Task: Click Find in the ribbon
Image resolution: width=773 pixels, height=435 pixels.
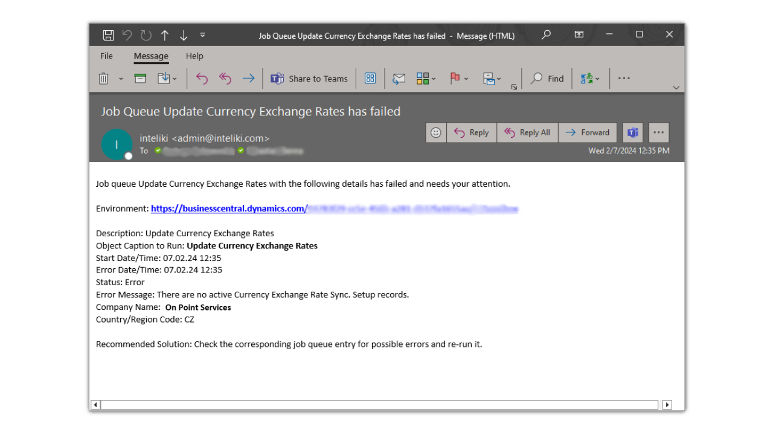Action: pyautogui.click(x=547, y=79)
